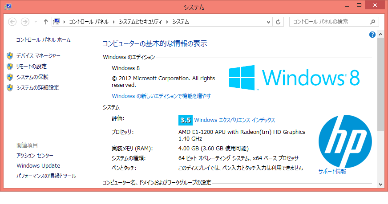Click the shield icon beside リモートの設定
Viewport: 388px width, 204px height.
[10, 67]
